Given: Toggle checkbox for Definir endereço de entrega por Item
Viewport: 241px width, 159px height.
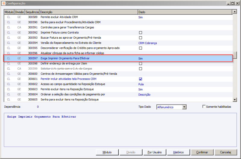Looking at the screenshot, I should pyautogui.click(x=140, y=64).
